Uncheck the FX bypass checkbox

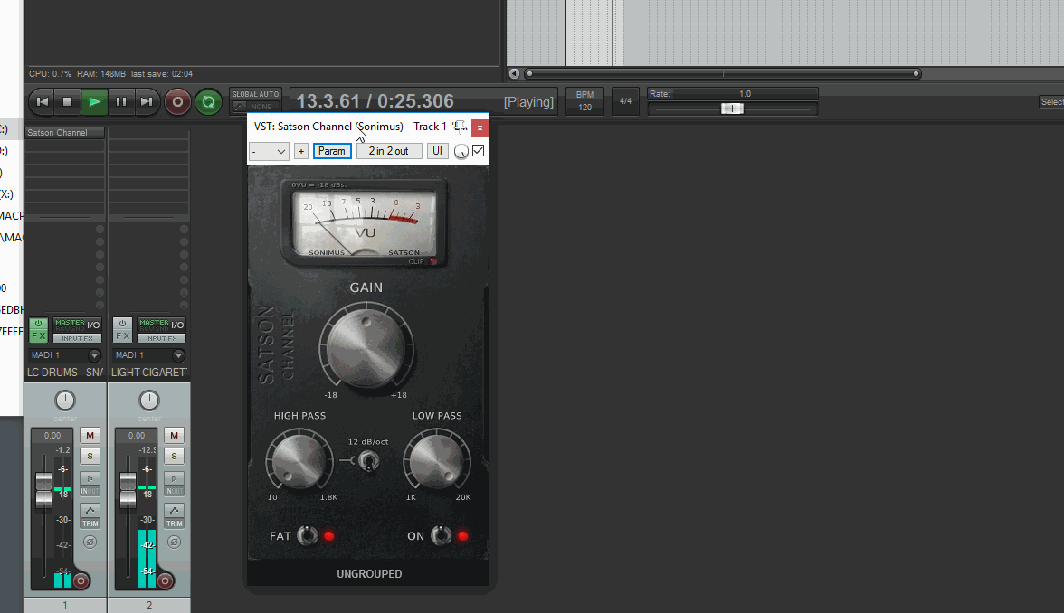(x=479, y=150)
